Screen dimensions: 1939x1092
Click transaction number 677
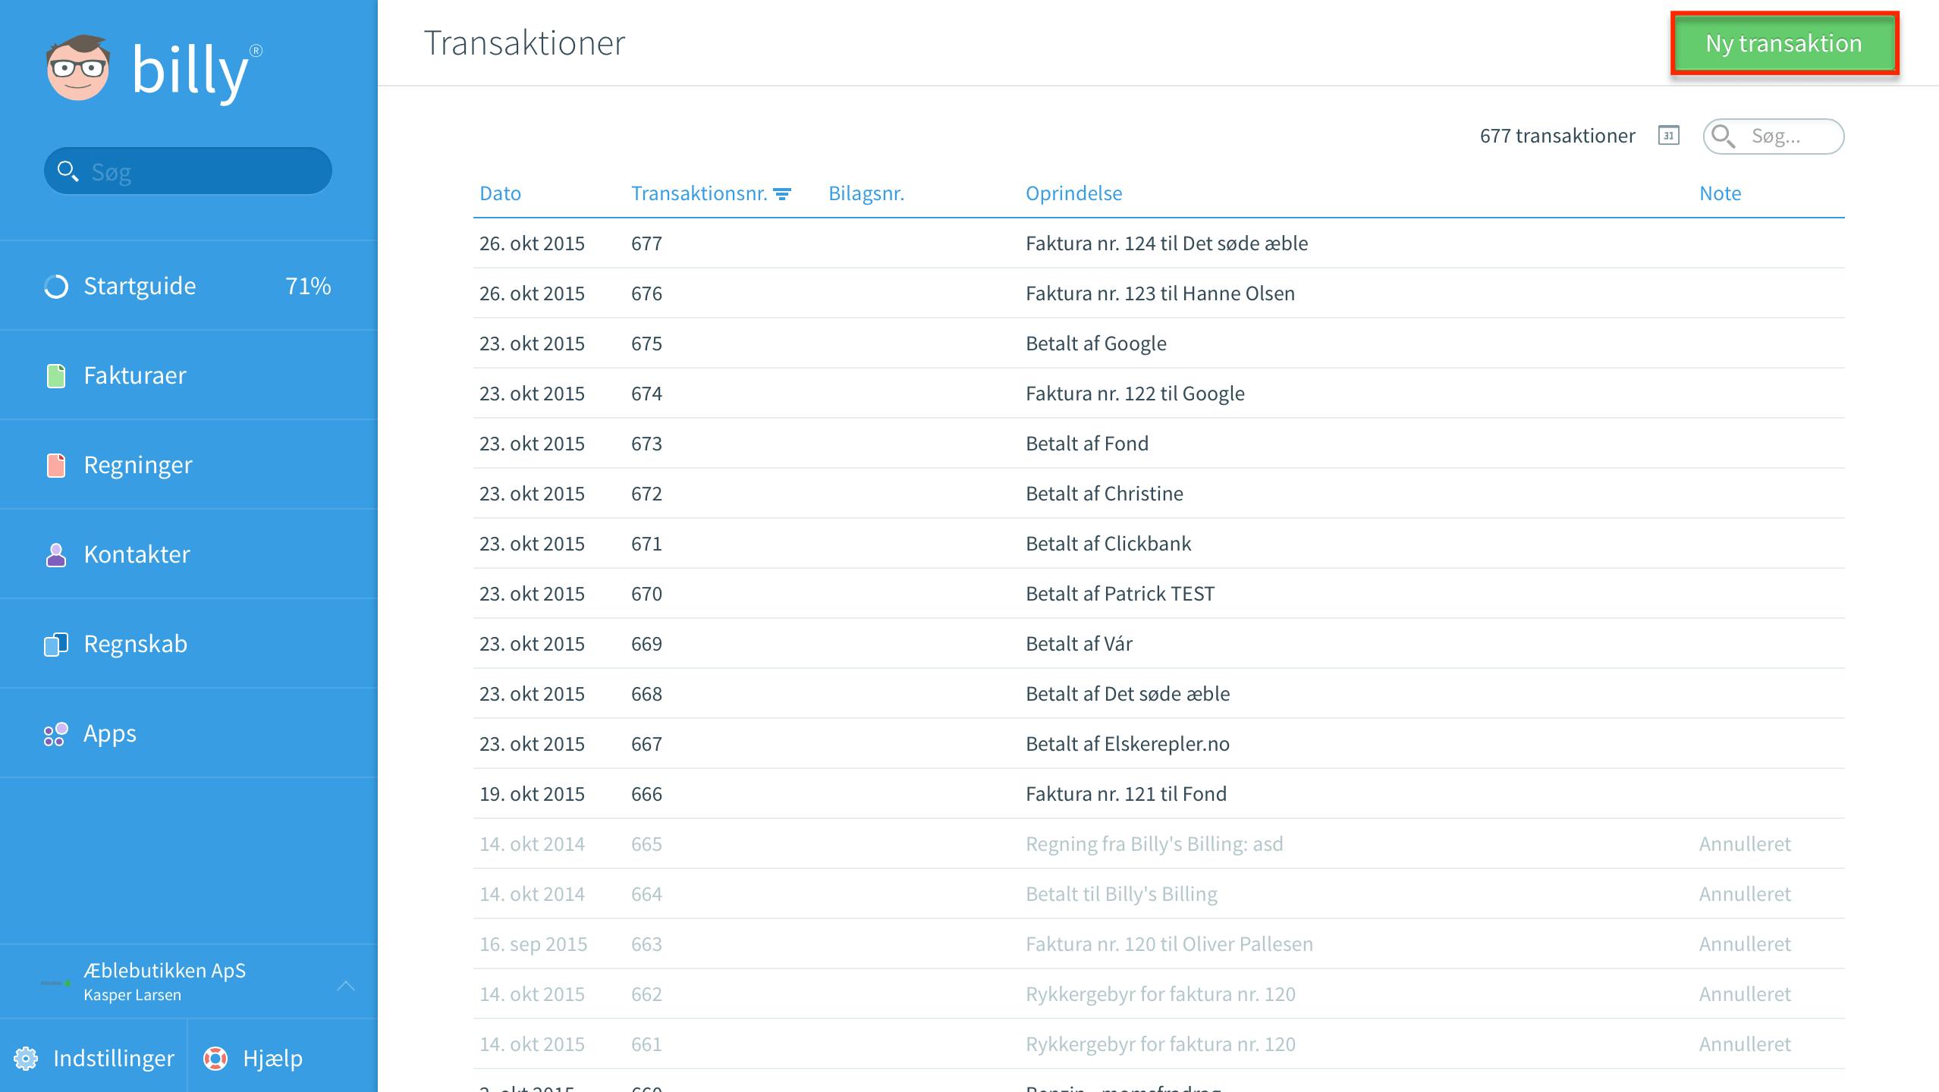(646, 243)
